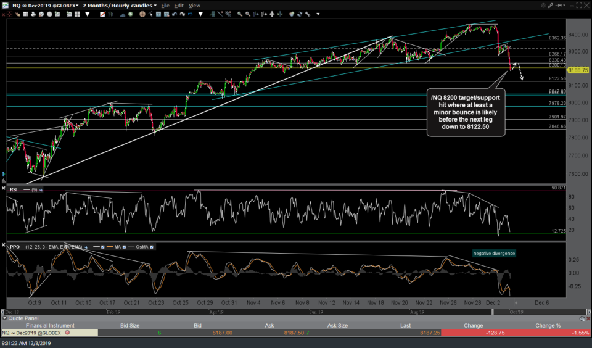
Task: Open the dropdown arrow beside the pushpin
Action: 564,6
